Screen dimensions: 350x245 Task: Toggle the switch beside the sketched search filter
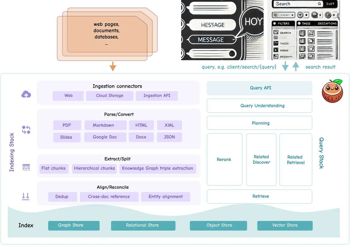pos(293,15)
